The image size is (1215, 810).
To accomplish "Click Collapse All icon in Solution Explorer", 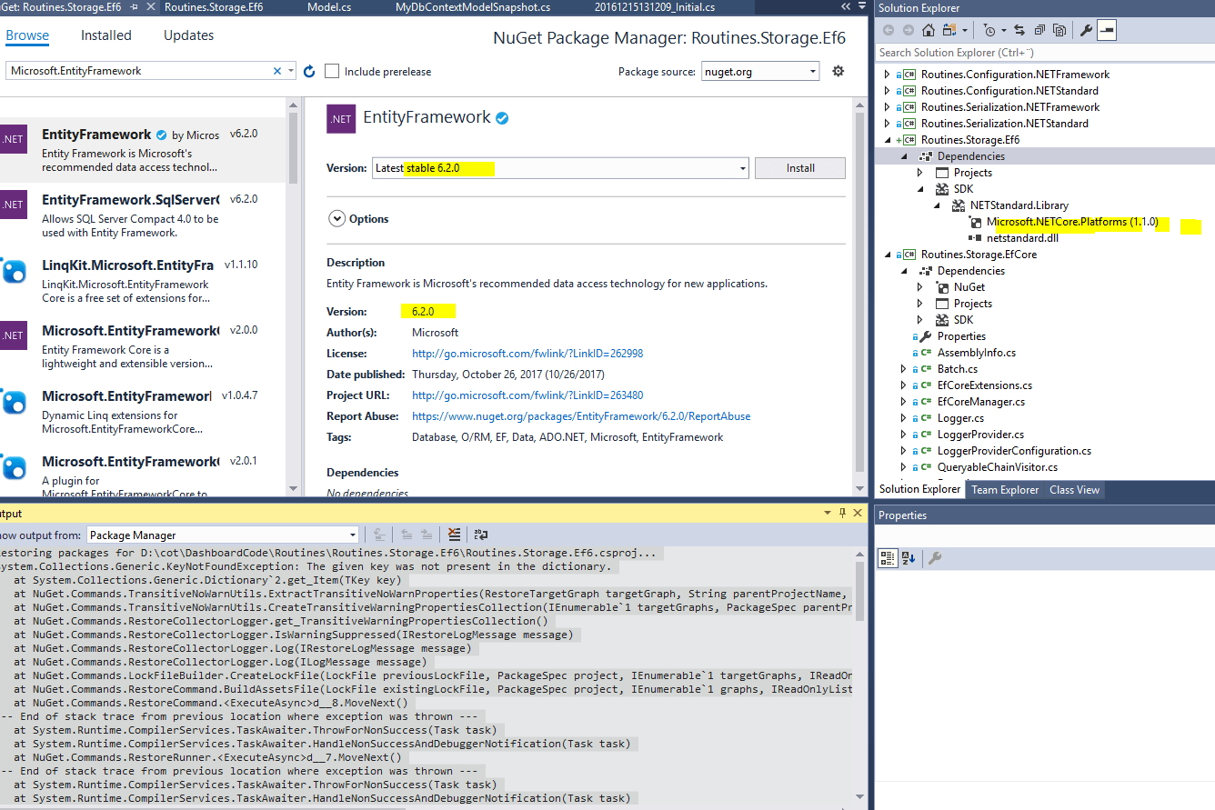I will (x=1039, y=30).
